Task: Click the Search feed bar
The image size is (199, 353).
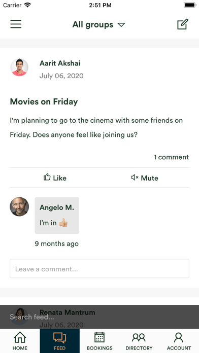Action: coord(99,317)
